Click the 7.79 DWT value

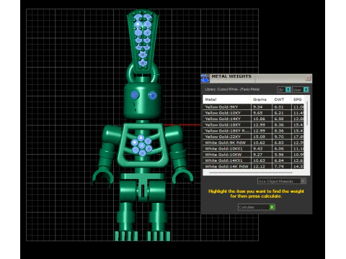[279, 166]
